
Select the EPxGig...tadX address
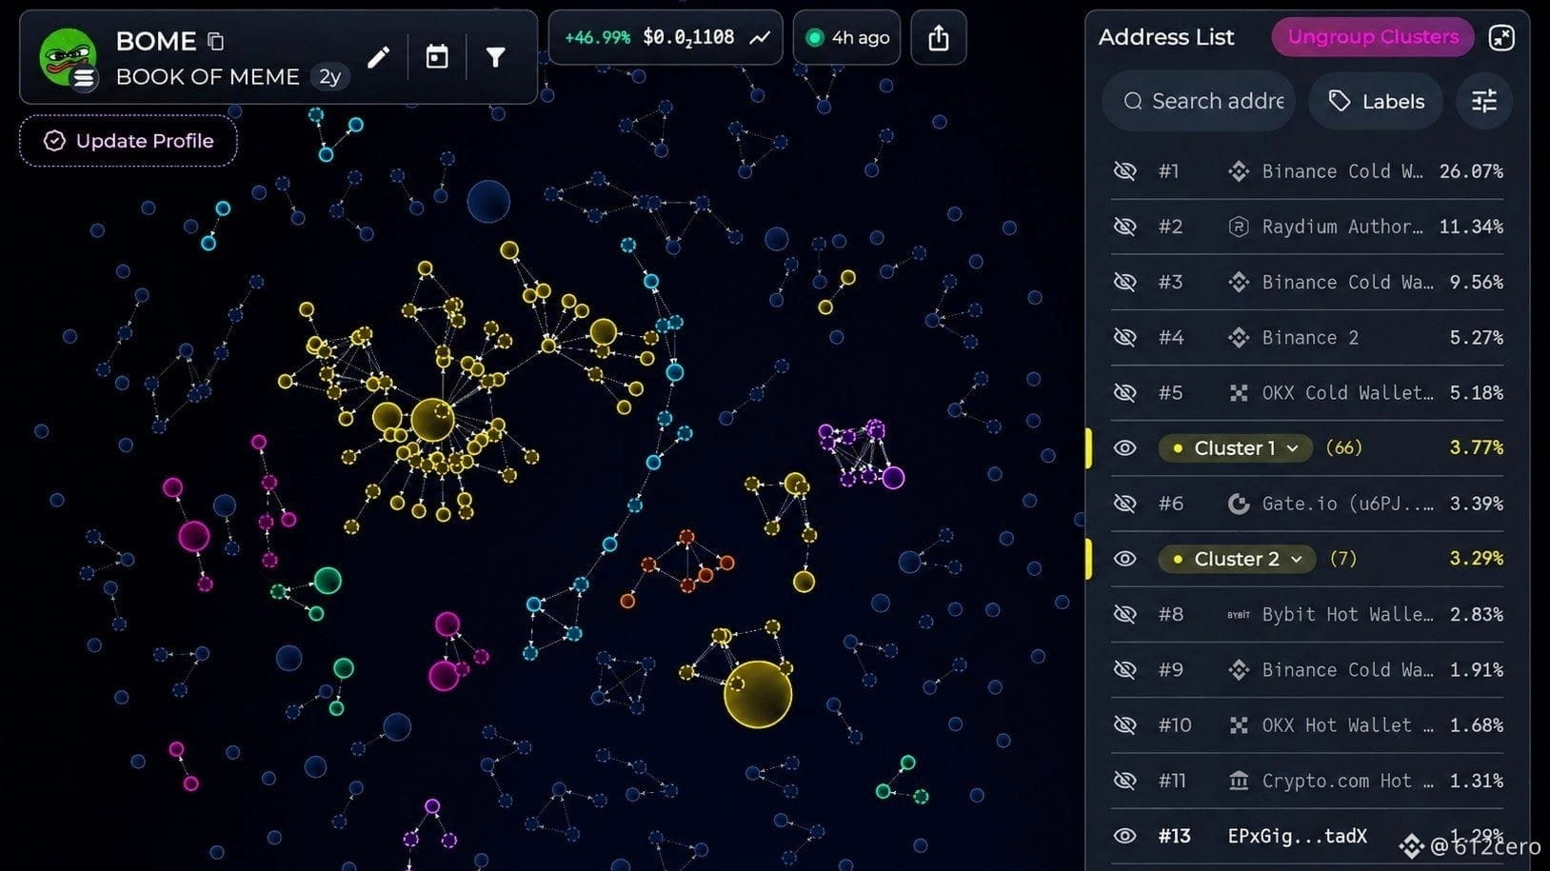click(1297, 836)
